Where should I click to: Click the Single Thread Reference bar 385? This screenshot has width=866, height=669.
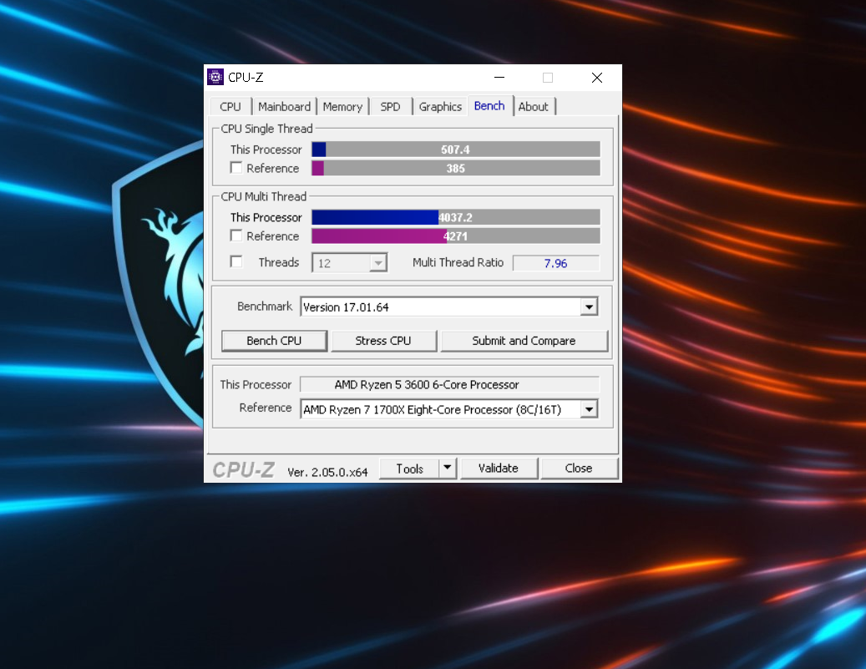(456, 168)
